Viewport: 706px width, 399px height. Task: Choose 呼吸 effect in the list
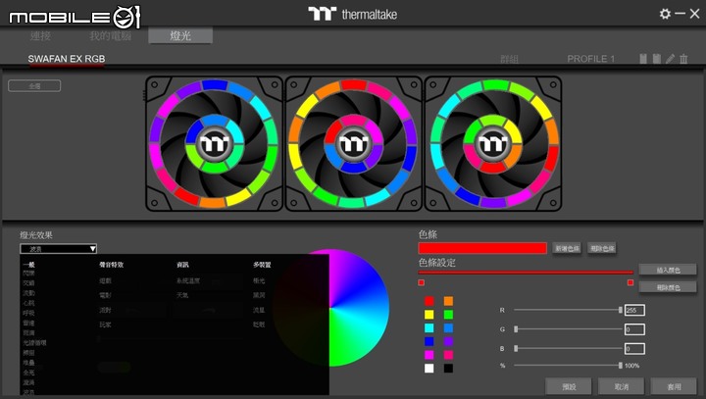[x=28, y=313]
